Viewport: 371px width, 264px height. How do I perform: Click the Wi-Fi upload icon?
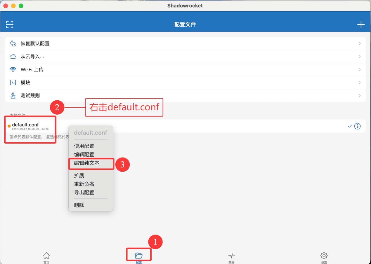[x=13, y=69]
